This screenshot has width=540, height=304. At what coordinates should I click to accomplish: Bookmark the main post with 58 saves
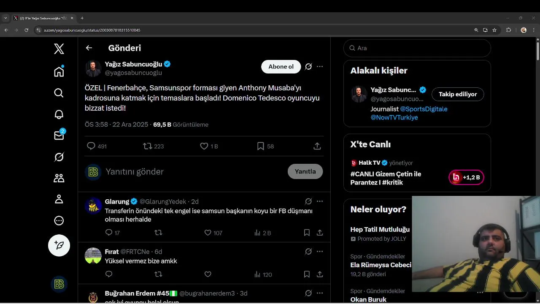pyautogui.click(x=261, y=146)
